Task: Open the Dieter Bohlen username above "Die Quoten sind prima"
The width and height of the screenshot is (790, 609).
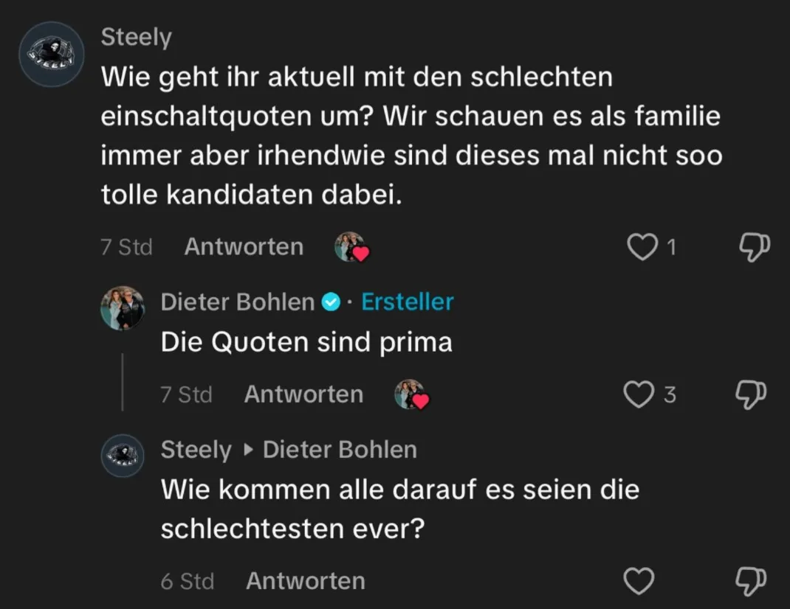Action: pos(238,302)
